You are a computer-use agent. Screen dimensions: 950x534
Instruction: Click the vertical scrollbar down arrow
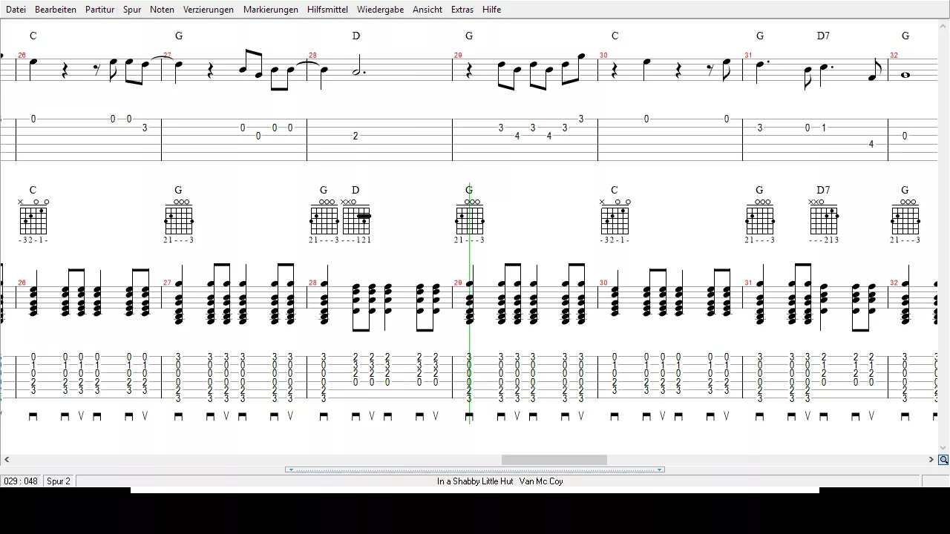pyautogui.click(x=943, y=448)
